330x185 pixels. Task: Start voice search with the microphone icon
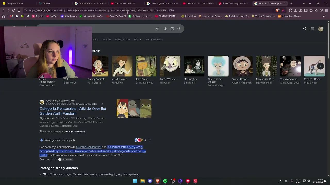coord(165,29)
